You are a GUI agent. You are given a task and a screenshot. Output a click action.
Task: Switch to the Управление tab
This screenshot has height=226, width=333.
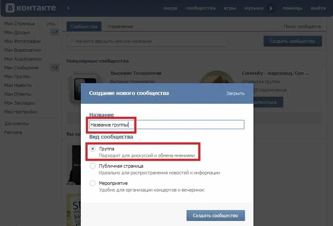(x=120, y=26)
